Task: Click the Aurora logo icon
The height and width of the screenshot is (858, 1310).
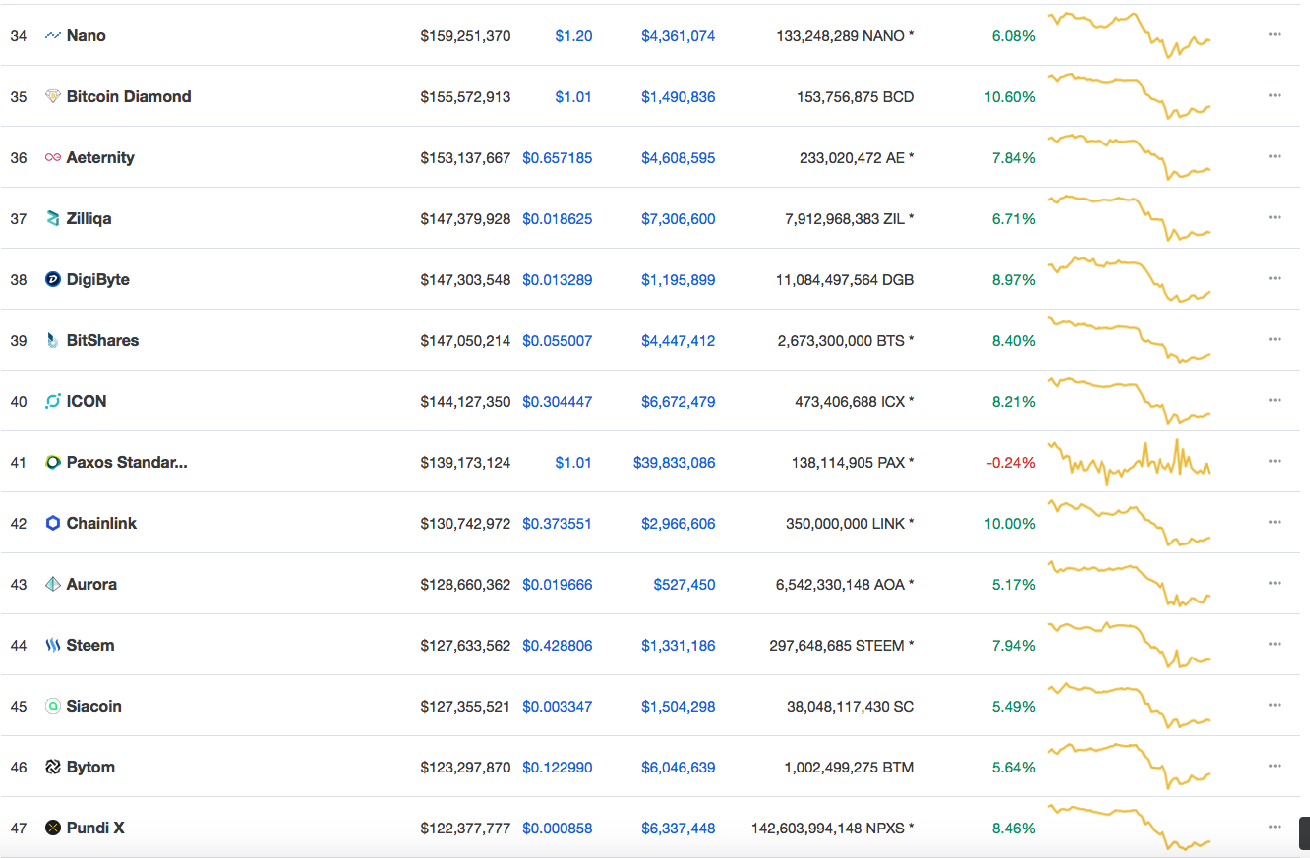Action: (53, 584)
